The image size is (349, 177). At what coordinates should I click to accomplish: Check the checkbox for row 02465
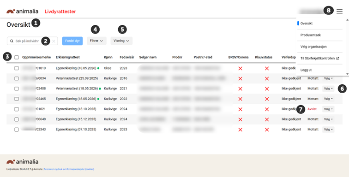point(17,99)
